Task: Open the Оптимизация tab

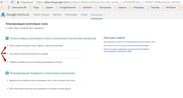Action: (x=71, y=15)
